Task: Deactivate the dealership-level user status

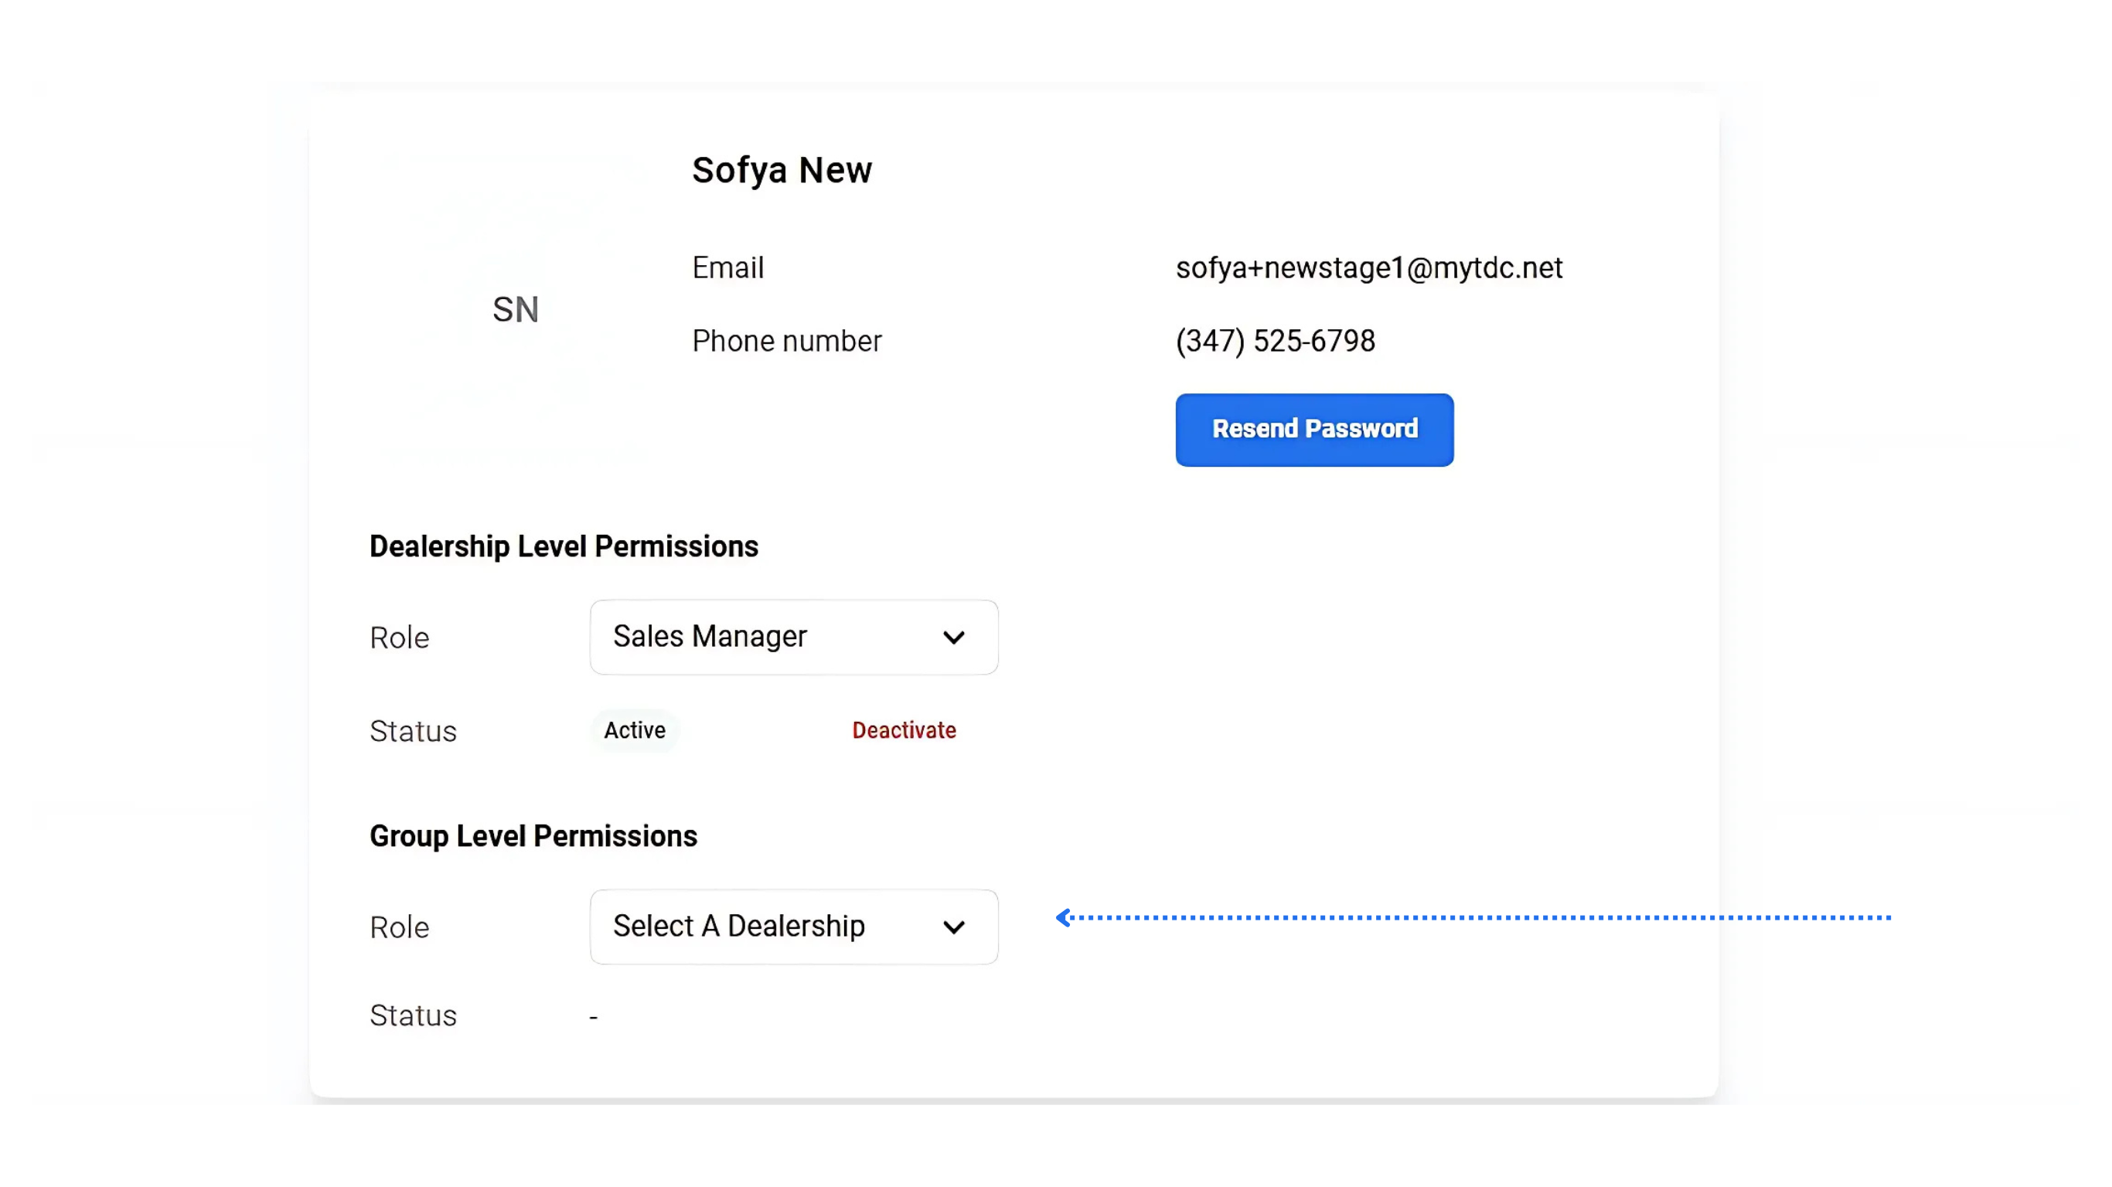Action: click(x=904, y=730)
